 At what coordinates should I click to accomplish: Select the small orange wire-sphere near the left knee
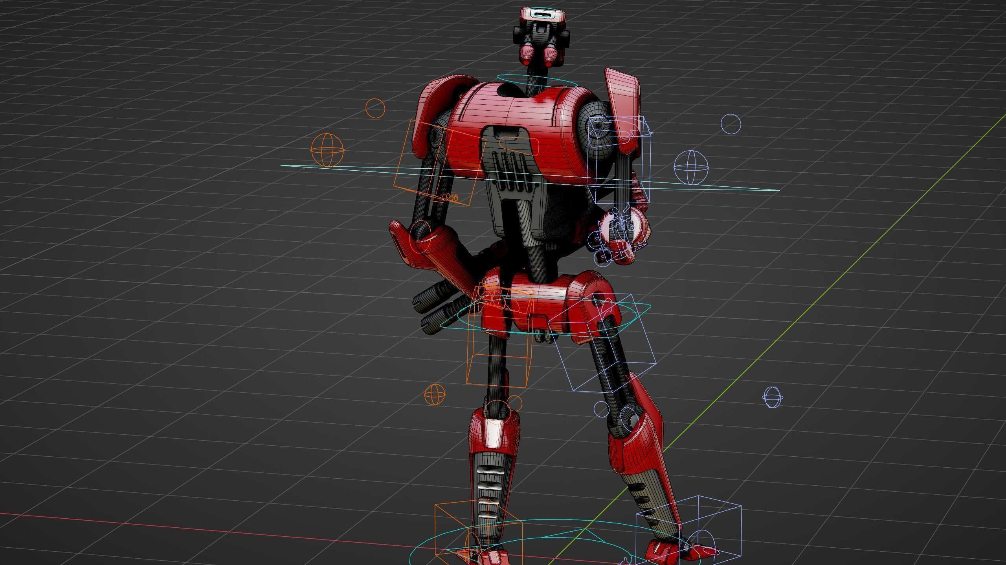coord(435,394)
